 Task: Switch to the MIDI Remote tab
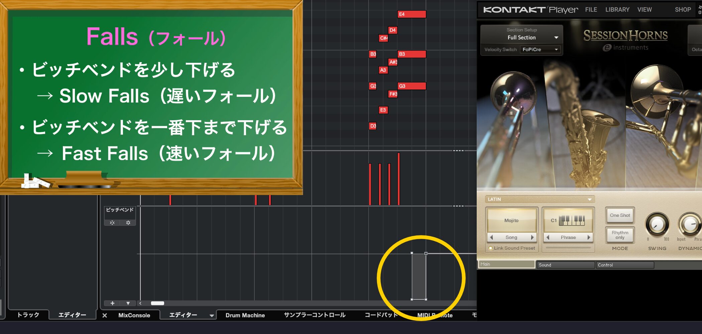(435, 315)
